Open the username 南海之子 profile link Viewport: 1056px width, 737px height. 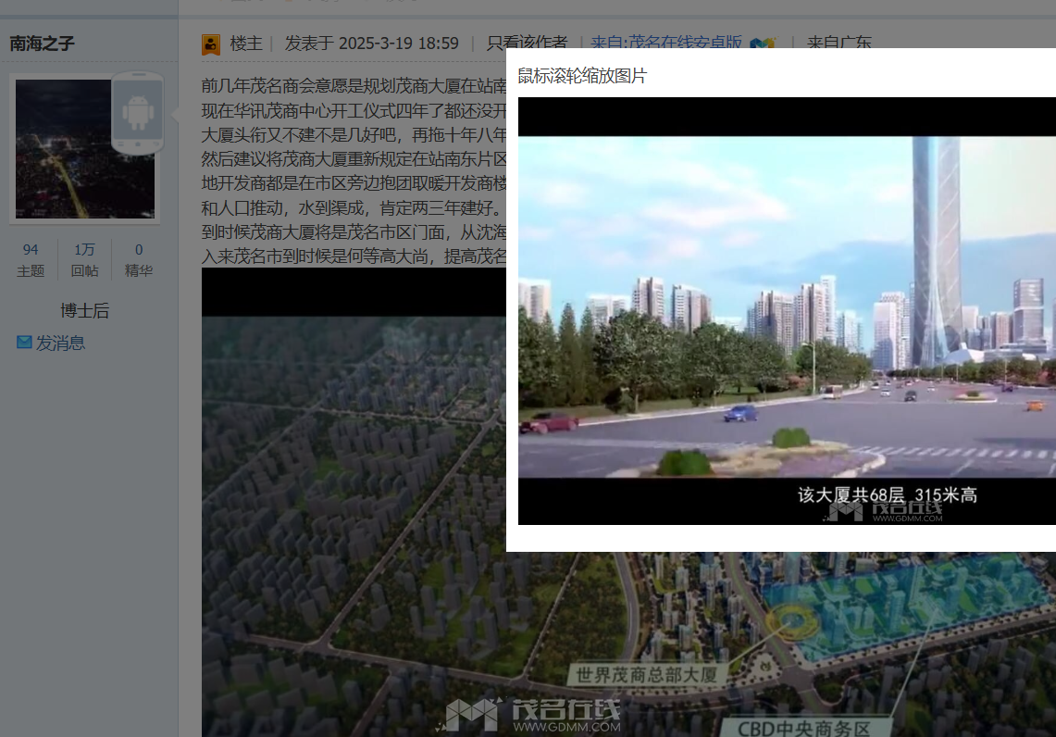(42, 44)
